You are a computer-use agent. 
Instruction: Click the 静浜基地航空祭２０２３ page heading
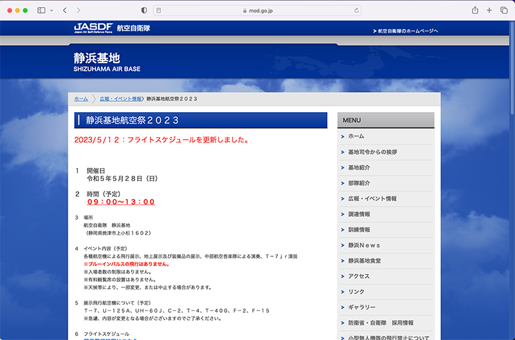tap(201, 120)
